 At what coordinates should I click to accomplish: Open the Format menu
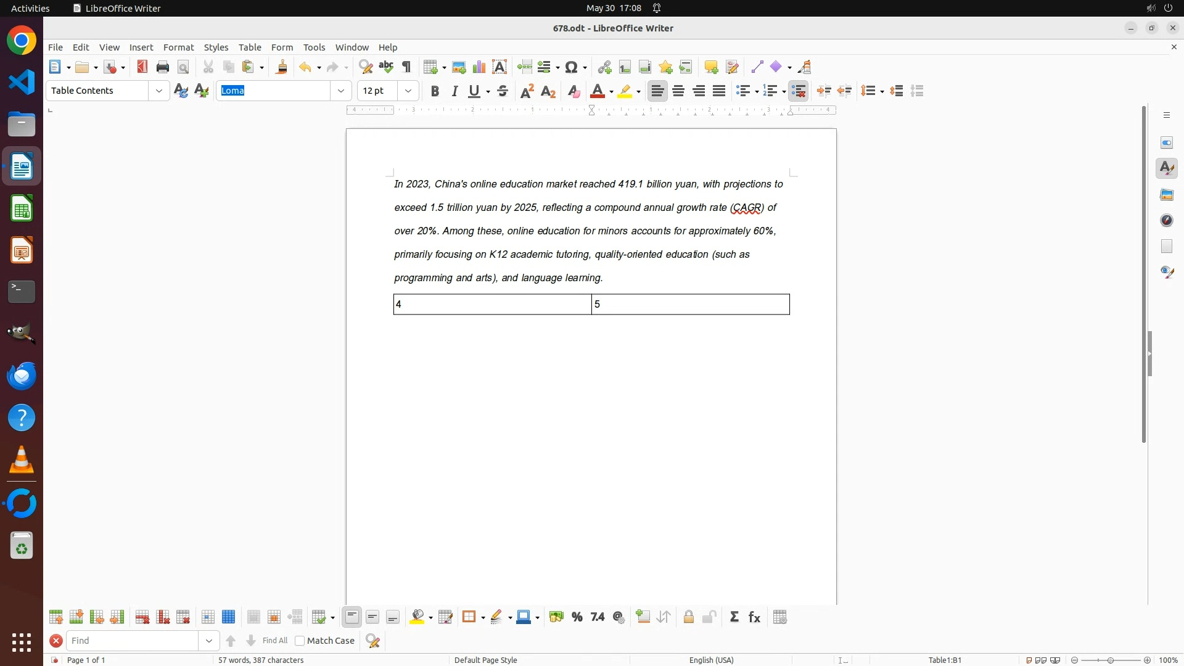tap(178, 47)
